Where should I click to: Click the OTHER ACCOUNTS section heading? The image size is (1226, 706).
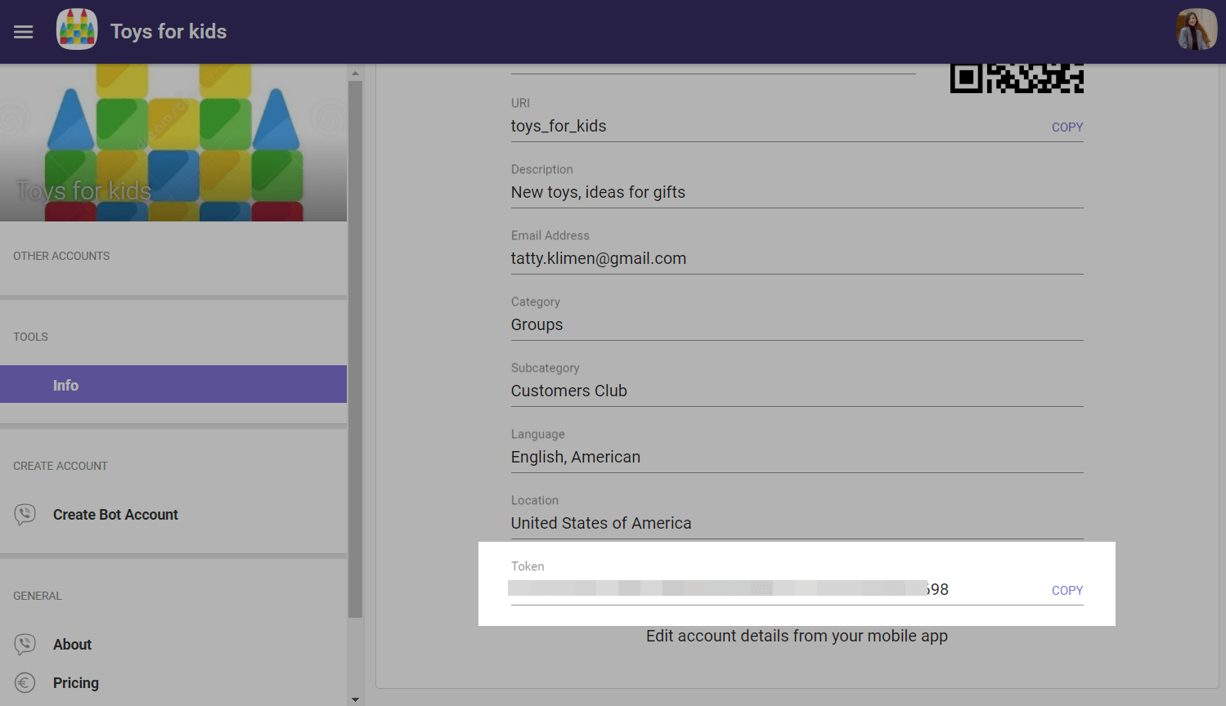coord(61,256)
